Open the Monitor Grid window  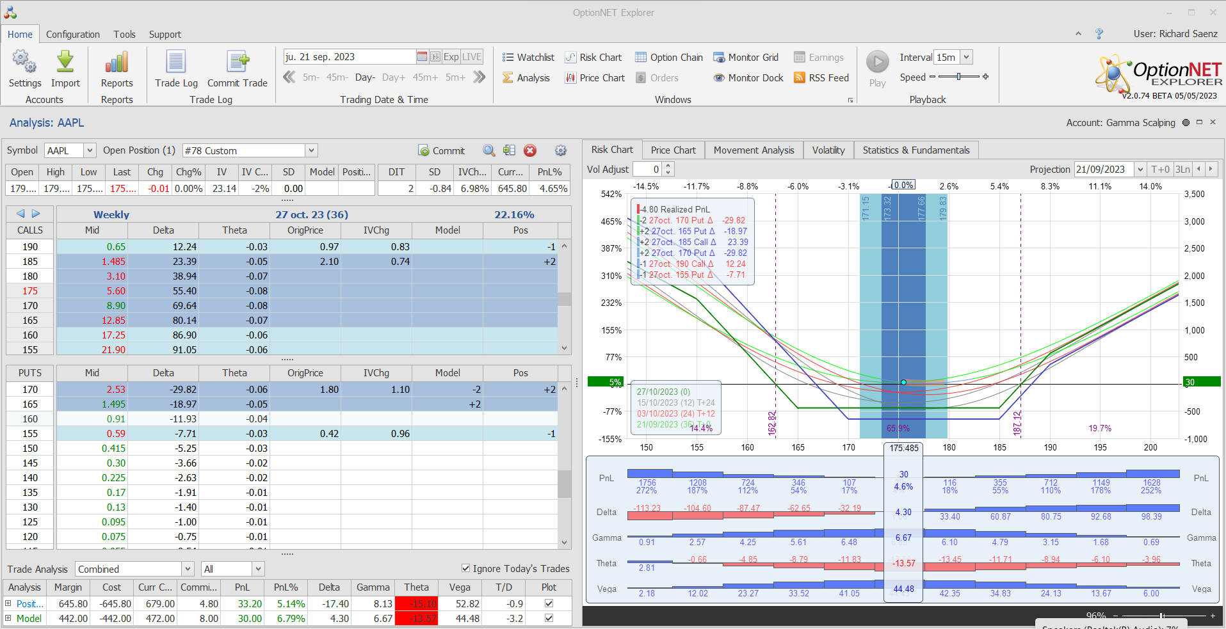pyautogui.click(x=746, y=57)
